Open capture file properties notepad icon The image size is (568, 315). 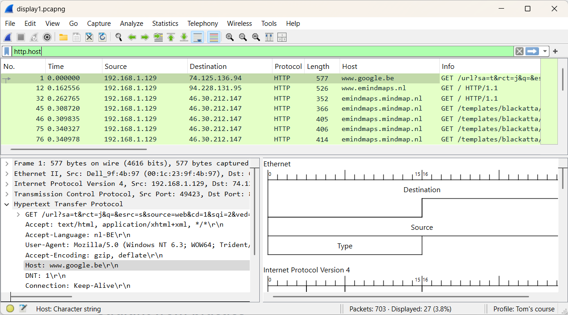23,309
